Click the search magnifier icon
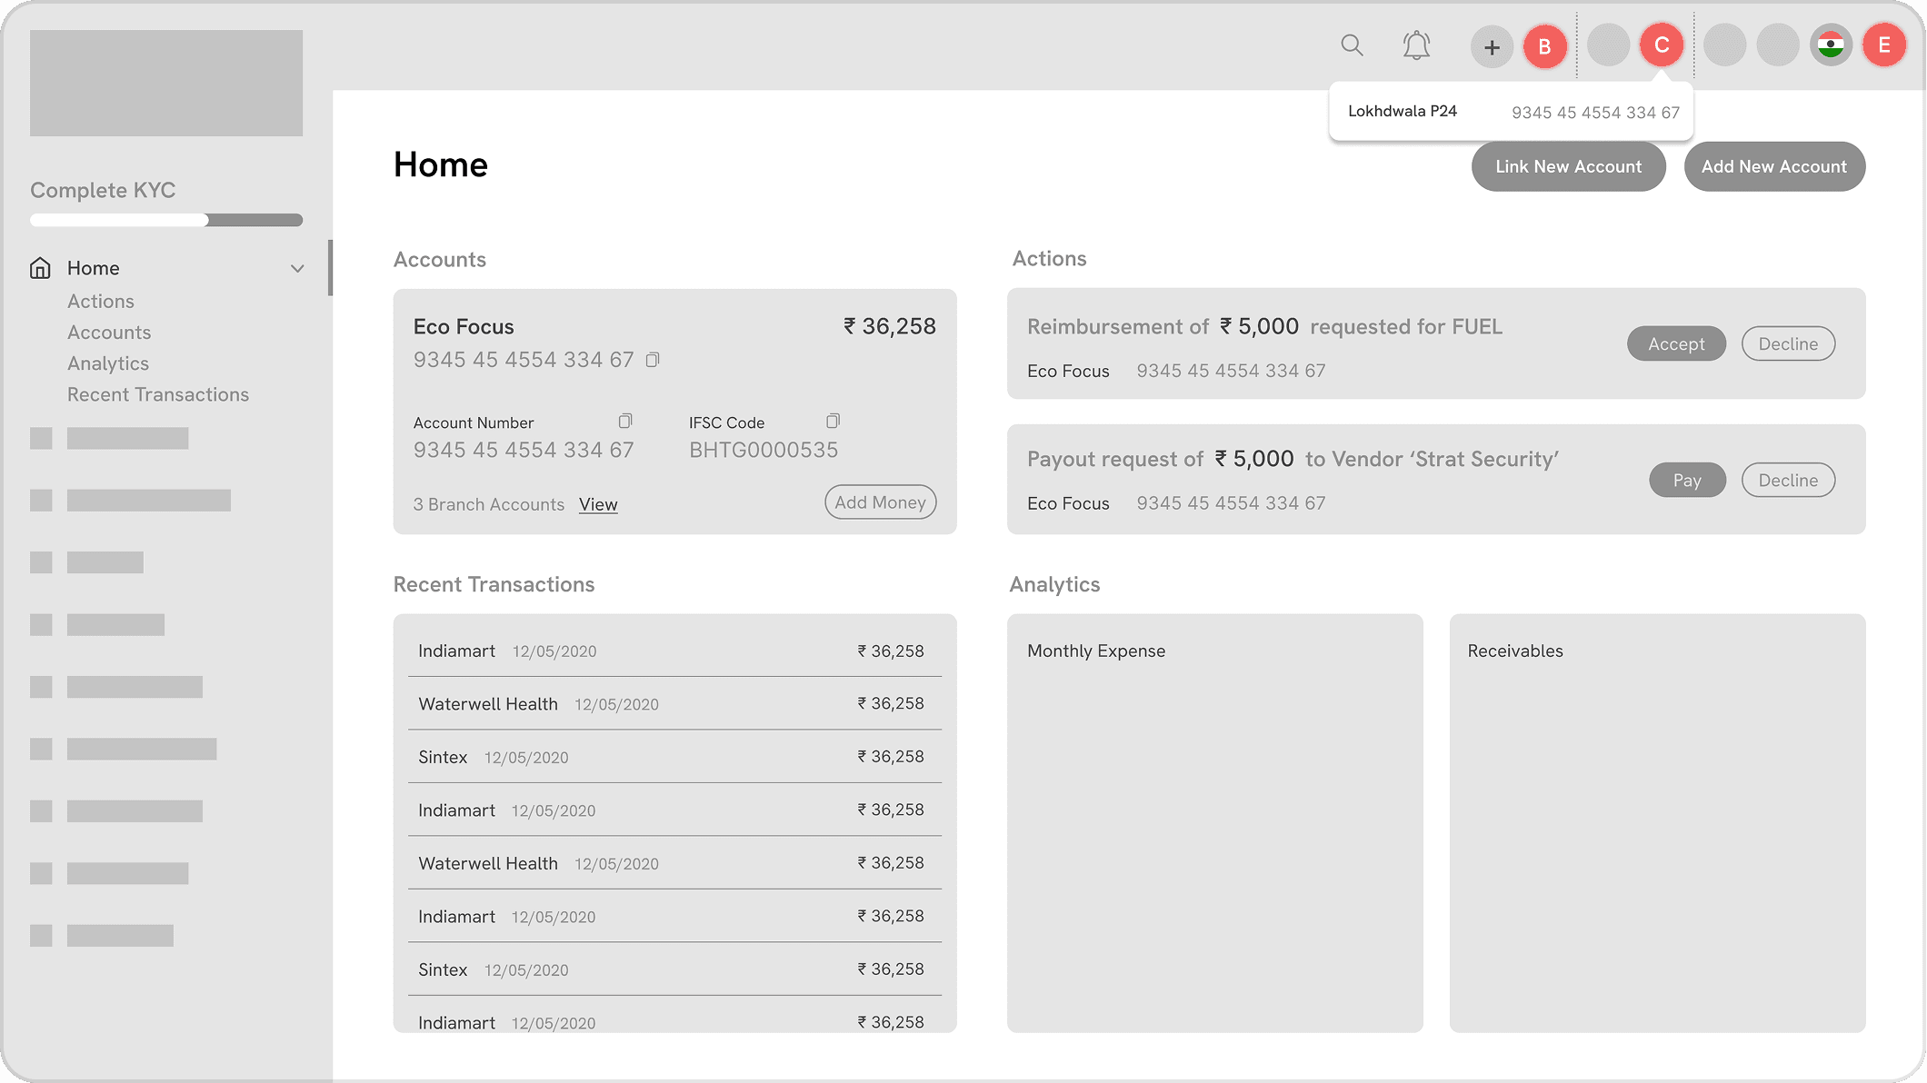This screenshot has height=1083, width=1927. tap(1352, 45)
